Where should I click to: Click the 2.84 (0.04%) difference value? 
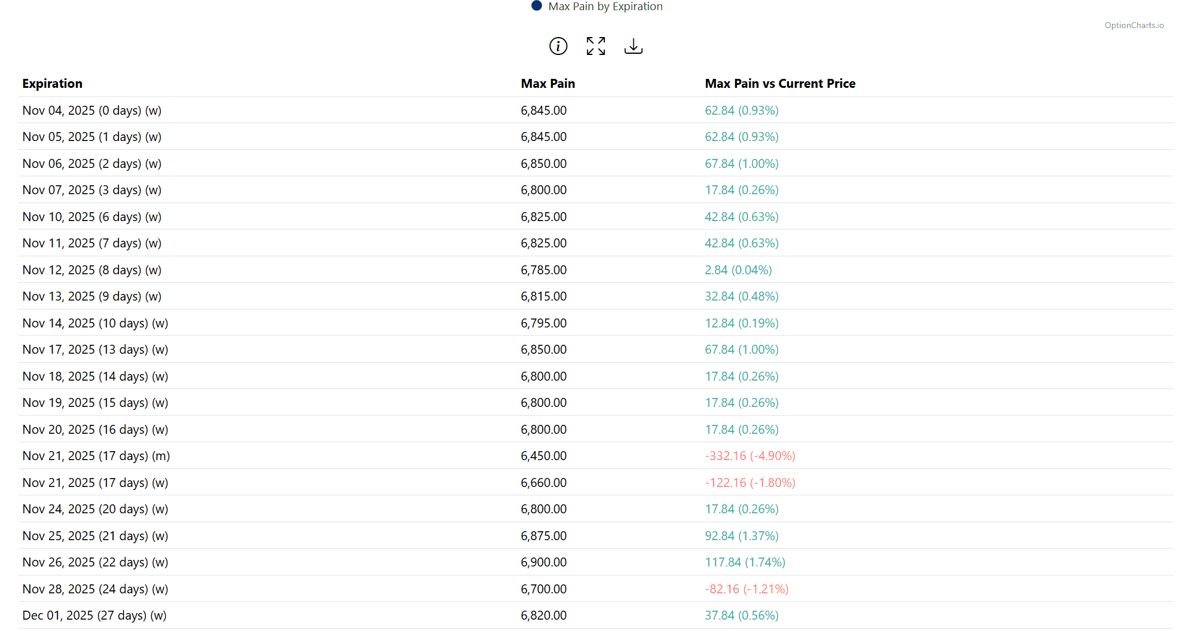pos(738,270)
